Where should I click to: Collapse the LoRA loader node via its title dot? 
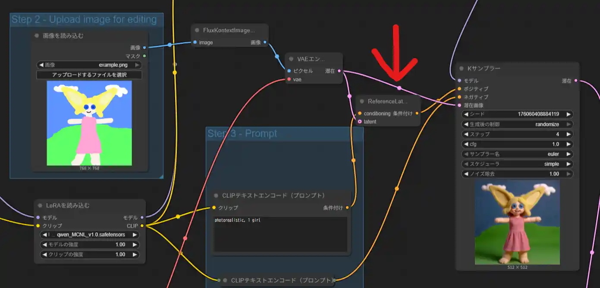coord(40,206)
